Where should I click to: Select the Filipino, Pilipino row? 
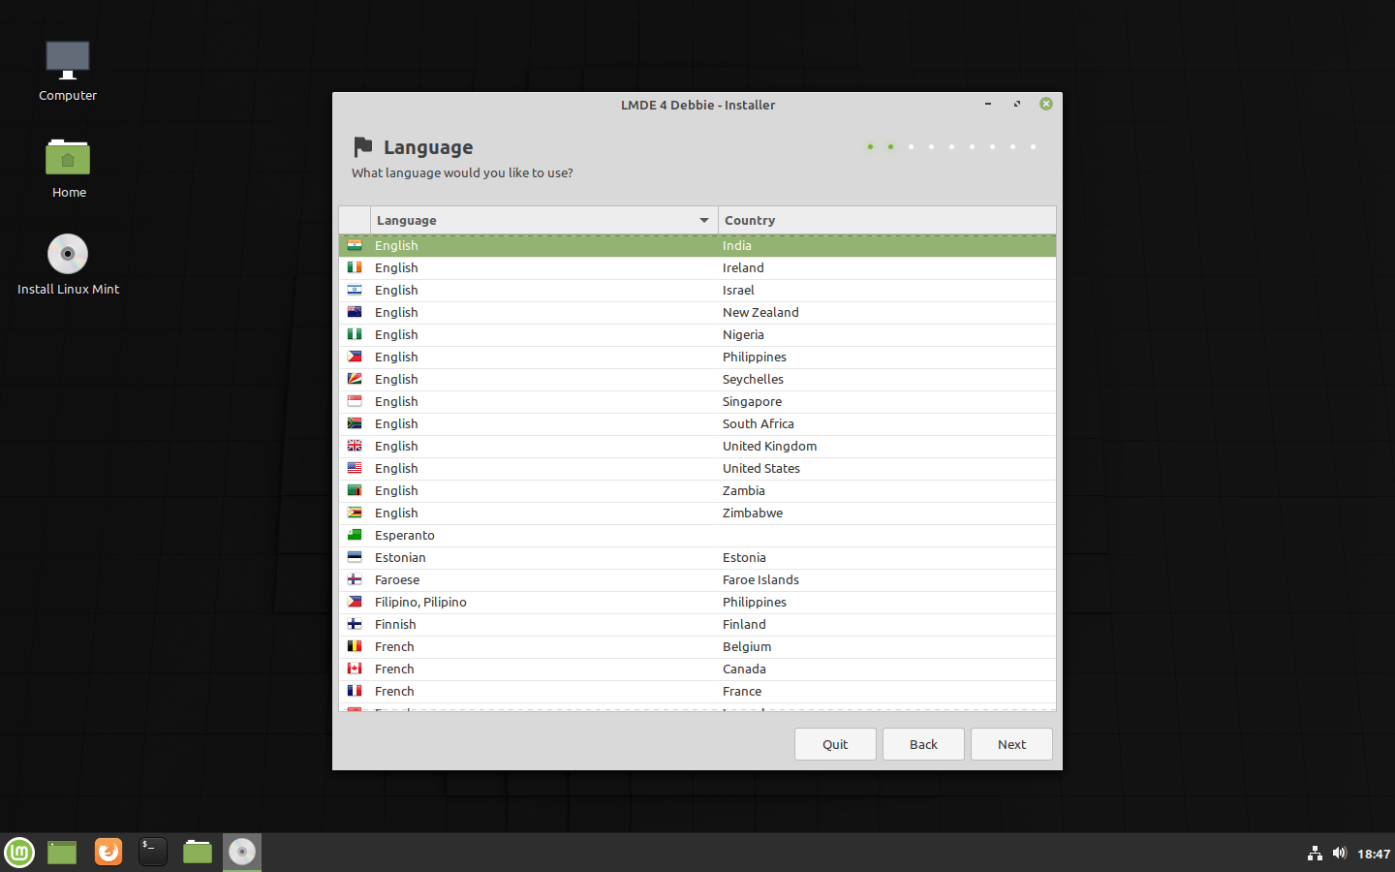pyautogui.click(x=697, y=602)
